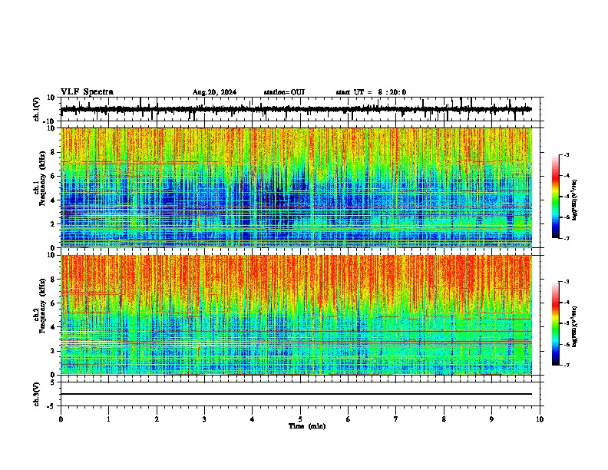608x470 pixels.
Task: Click '-7' tick on ch.2 colorbar
Action: 566,365
